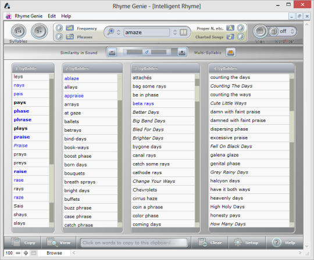Toggle the Multi-Syllabic button
Image resolution: width=314 pixels, height=260 pixels.
click(231, 52)
